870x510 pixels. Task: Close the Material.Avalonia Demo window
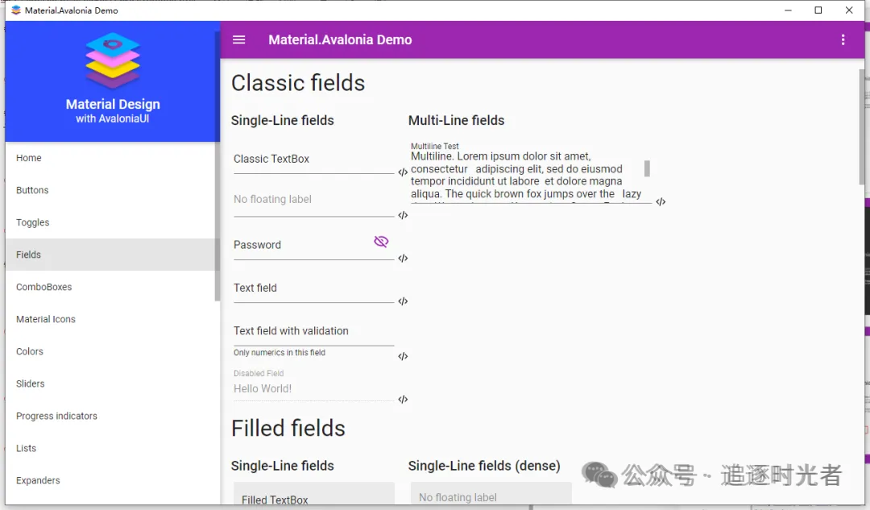(x=849, y=10)
